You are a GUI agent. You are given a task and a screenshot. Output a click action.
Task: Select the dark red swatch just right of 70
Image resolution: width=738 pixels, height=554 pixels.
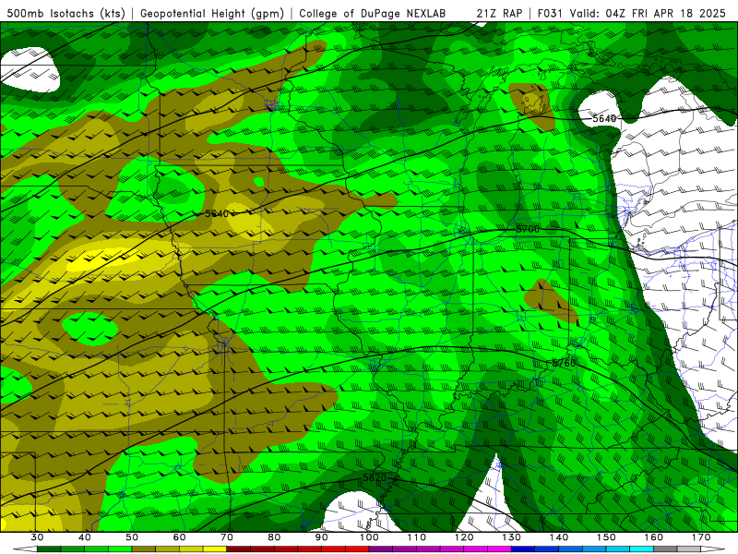(x=239, y=549)
